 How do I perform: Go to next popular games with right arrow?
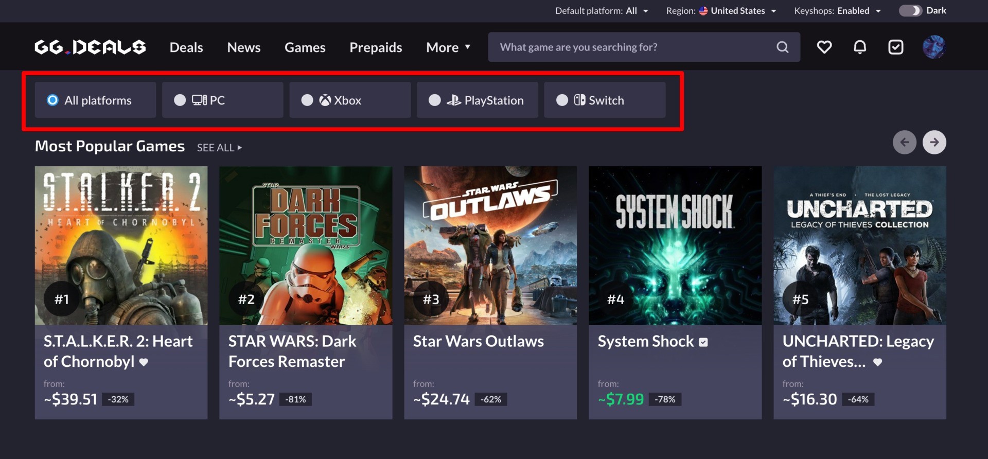934,142
